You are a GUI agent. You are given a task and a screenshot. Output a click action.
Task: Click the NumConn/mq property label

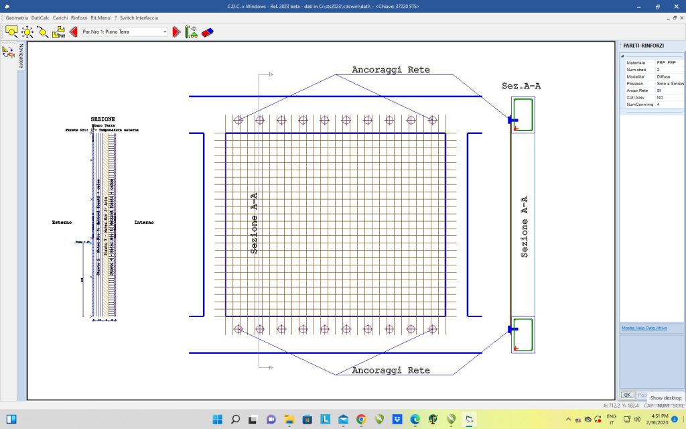639,105
